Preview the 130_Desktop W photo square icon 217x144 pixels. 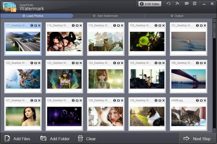pyautogui.click(x=160, y=101)
